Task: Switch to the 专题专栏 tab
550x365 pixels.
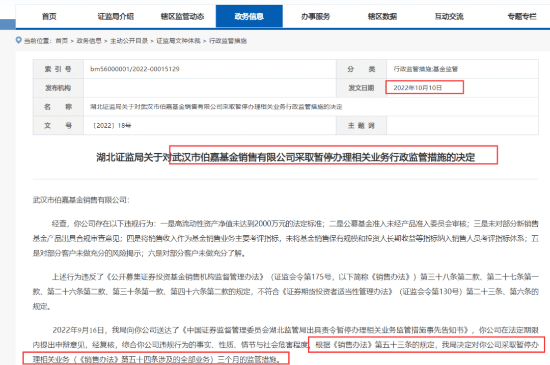Action: click(520, 16)
